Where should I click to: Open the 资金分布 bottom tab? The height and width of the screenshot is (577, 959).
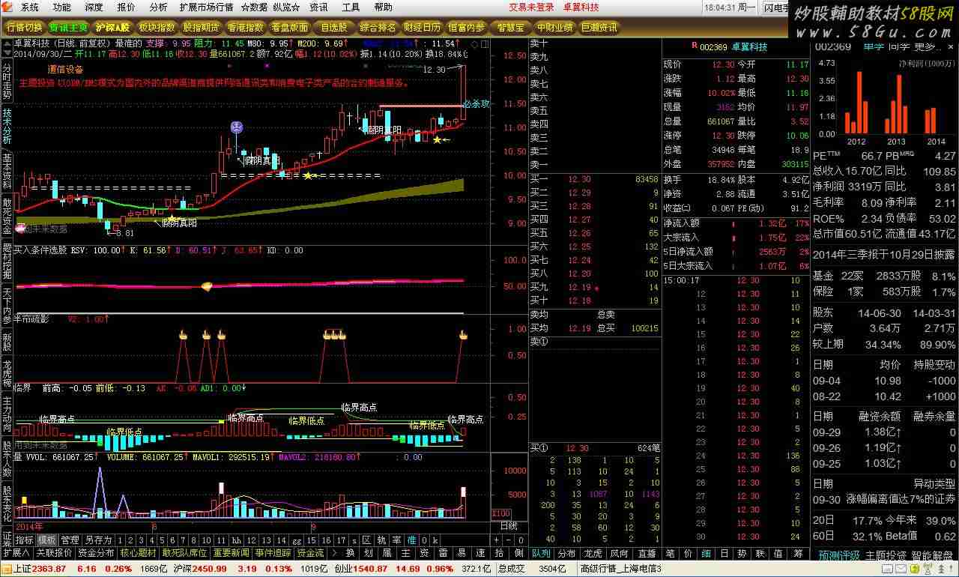[96, 552]
